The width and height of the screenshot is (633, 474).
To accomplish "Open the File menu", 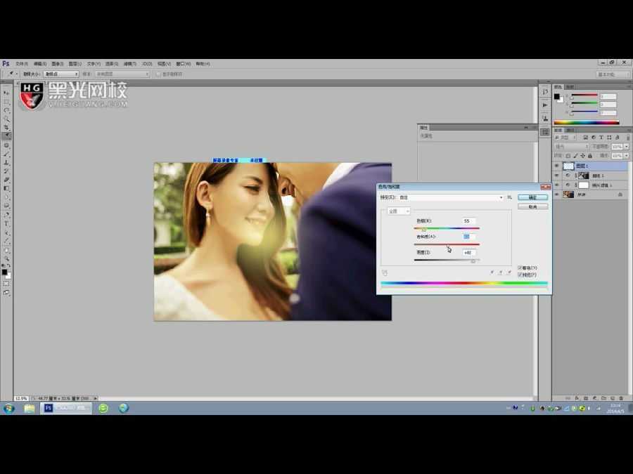I will 21,63.
